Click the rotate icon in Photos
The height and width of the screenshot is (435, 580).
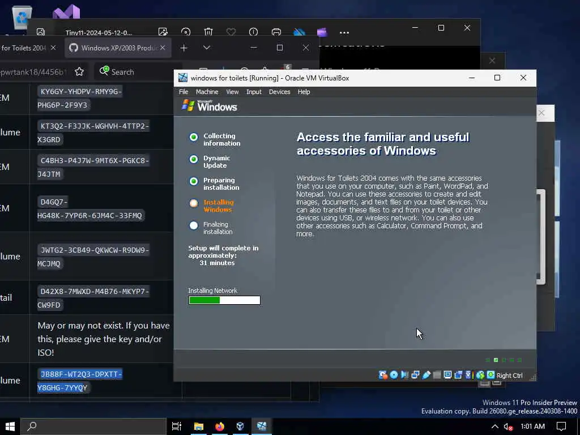point(186,32)
